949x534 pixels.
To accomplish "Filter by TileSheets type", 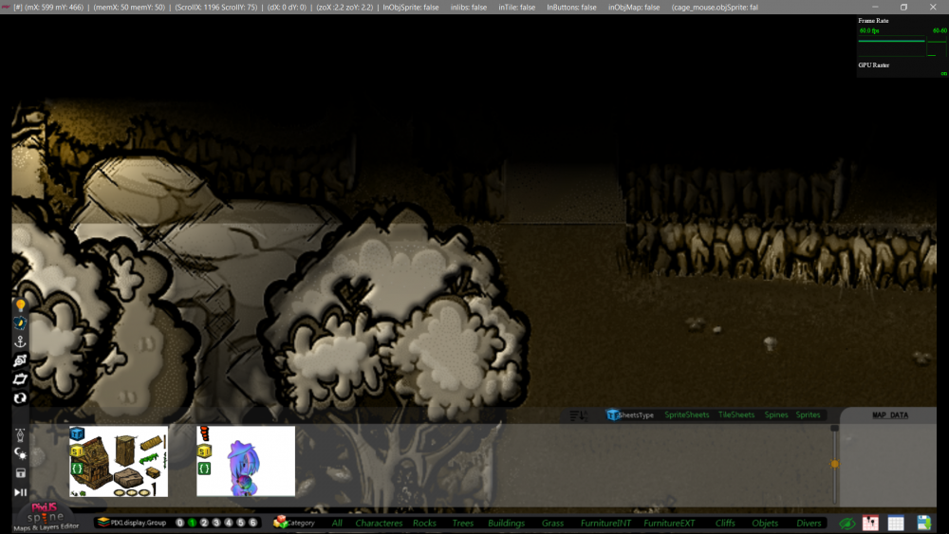I will pos(736,414).
